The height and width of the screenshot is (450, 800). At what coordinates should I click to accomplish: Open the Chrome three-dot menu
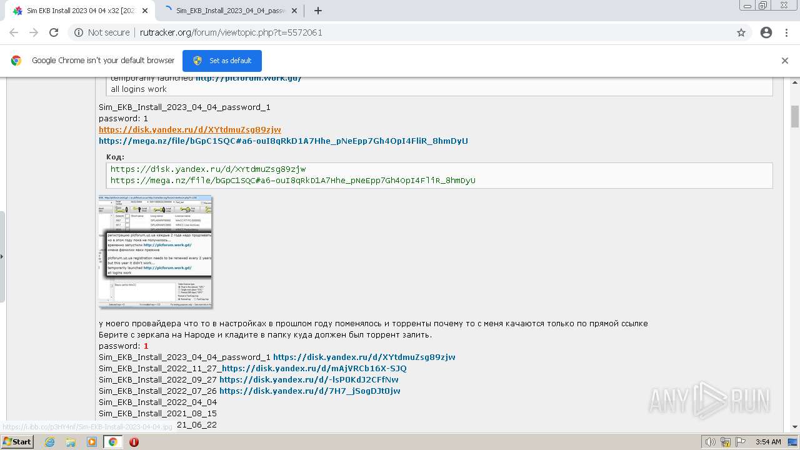click(x=786, y=32)
